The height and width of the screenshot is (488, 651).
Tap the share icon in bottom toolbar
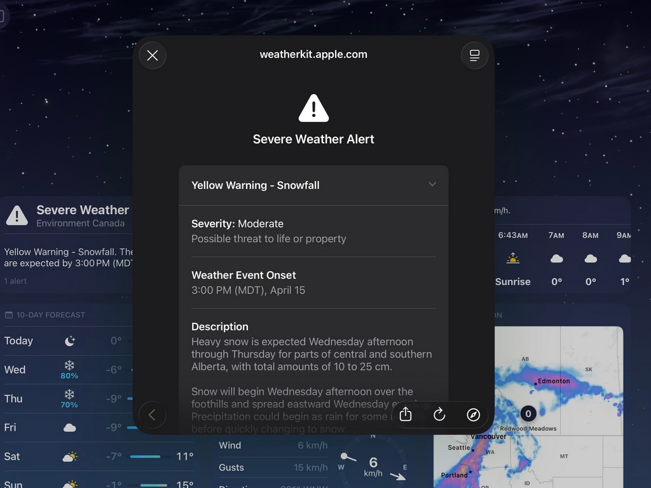point(406,415)
